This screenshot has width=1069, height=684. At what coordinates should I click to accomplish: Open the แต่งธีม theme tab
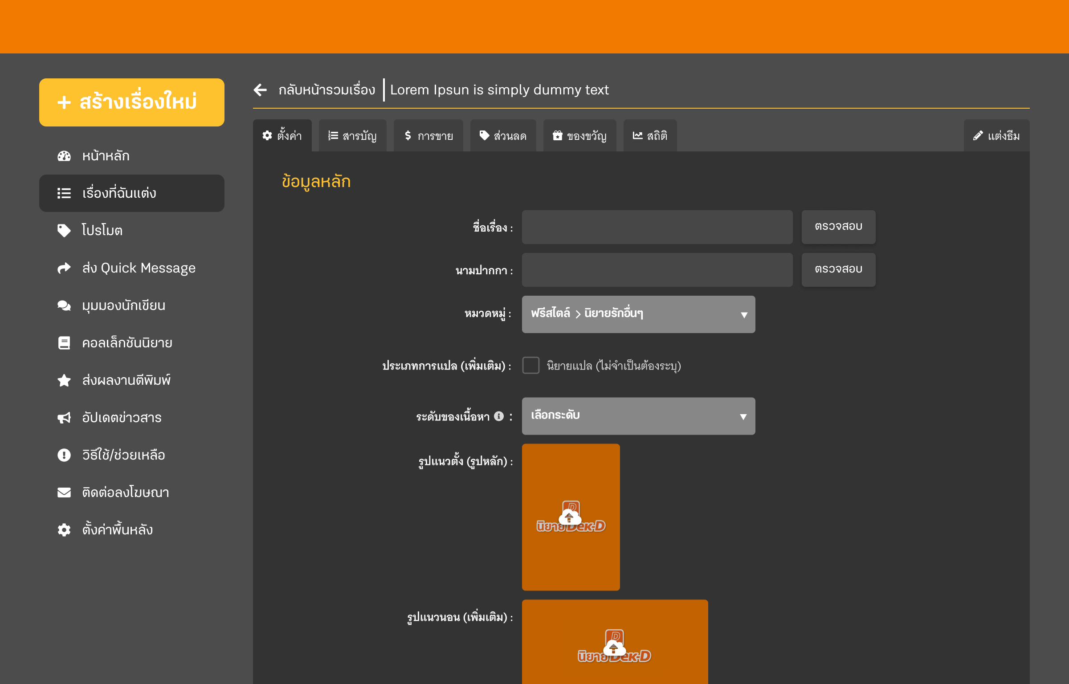tap(997, 135)
